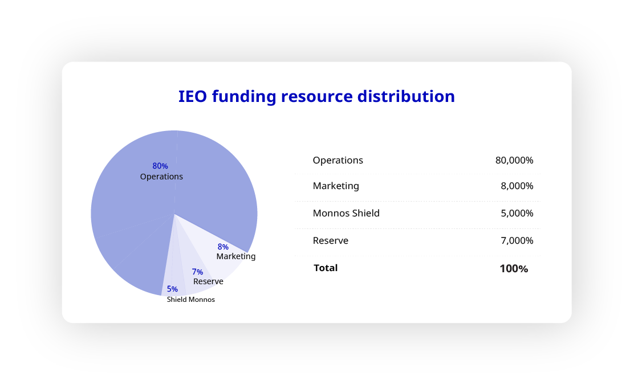
Task: Select the 100% total value
Action: (x=514, y=269)
